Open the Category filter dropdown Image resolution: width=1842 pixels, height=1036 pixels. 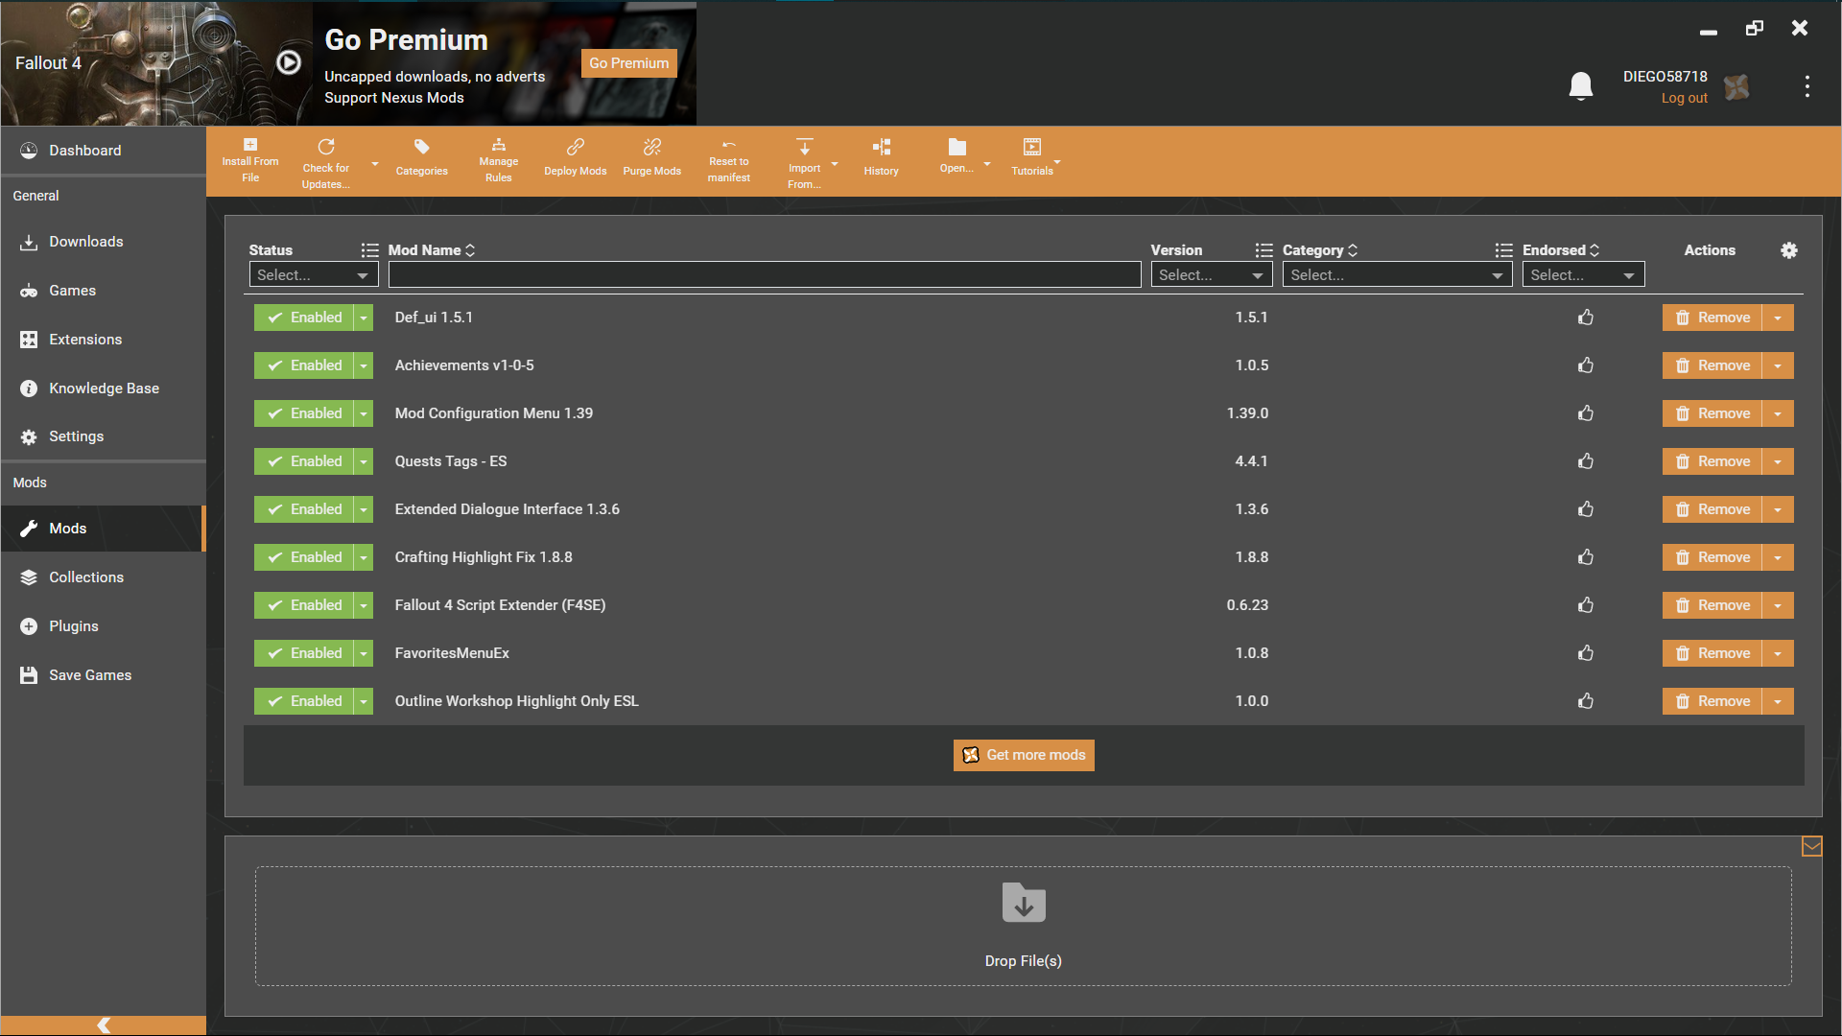(1396, 275)
